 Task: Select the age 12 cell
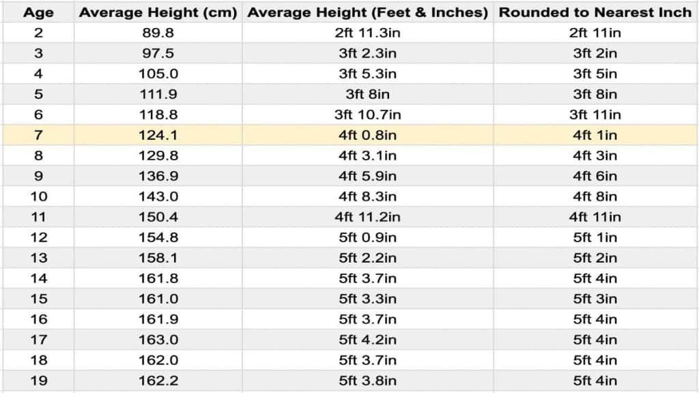[x=38, y=237]
